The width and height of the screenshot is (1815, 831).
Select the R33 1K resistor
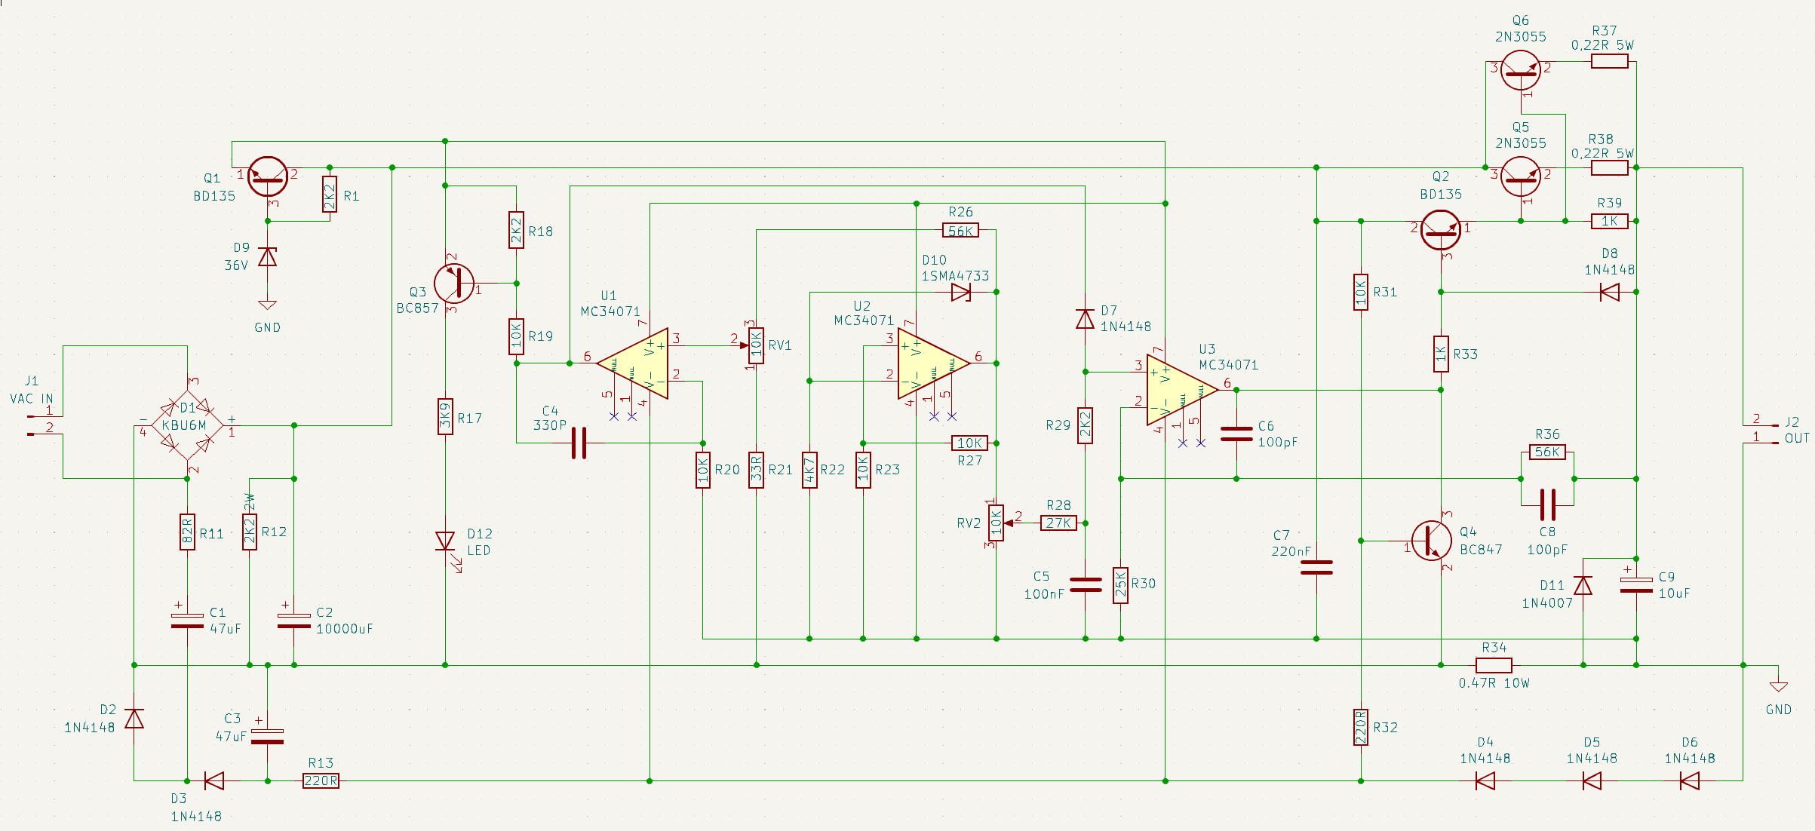(1441, 354)
